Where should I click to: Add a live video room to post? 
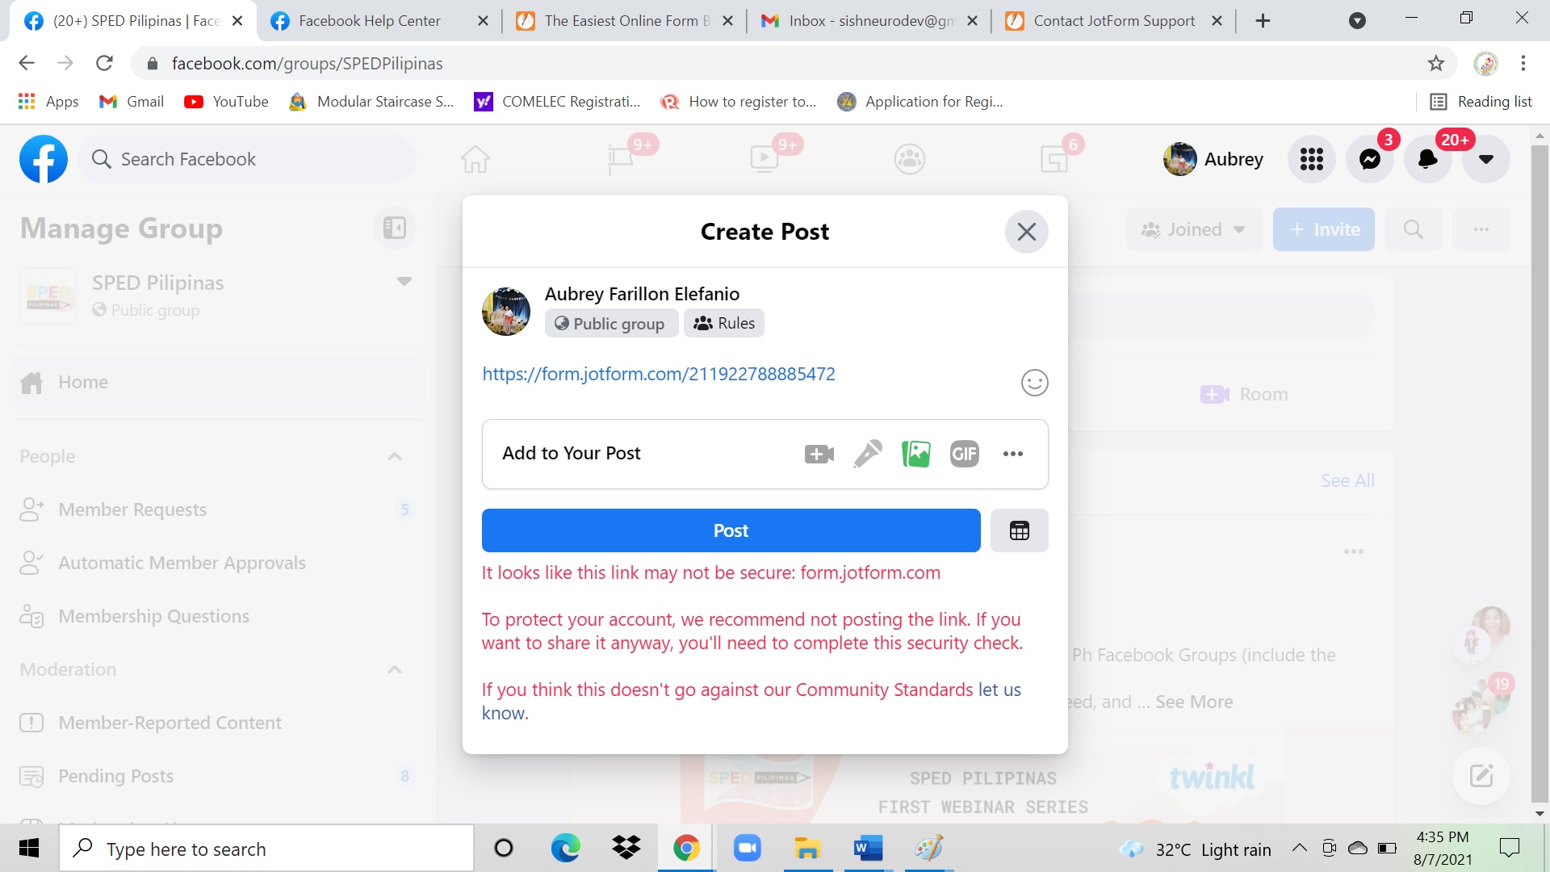coord(819,454)
